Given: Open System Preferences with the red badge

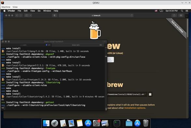Looking at the screenshot, I should click(96, 123).
